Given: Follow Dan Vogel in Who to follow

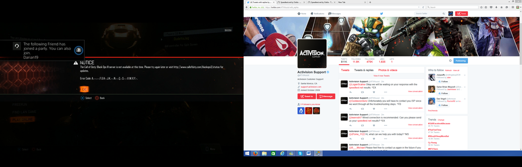Looking at the screenshot, I should point(443,105).
